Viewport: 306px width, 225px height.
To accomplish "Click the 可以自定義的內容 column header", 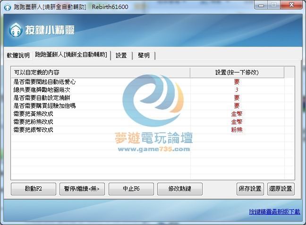I will tap(101, 72).
